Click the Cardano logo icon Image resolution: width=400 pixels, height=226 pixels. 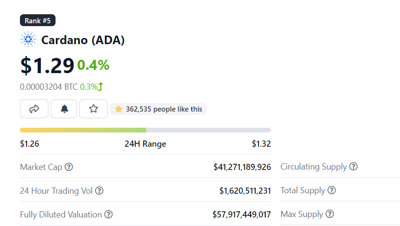point(28,39)
